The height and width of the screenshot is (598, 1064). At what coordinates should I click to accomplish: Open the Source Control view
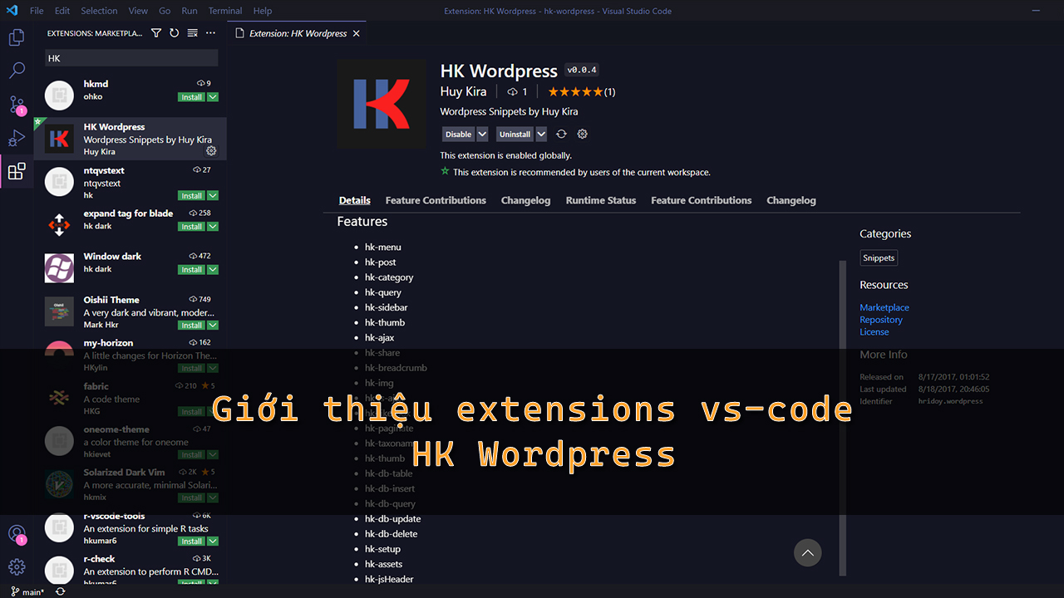(17, 105)
